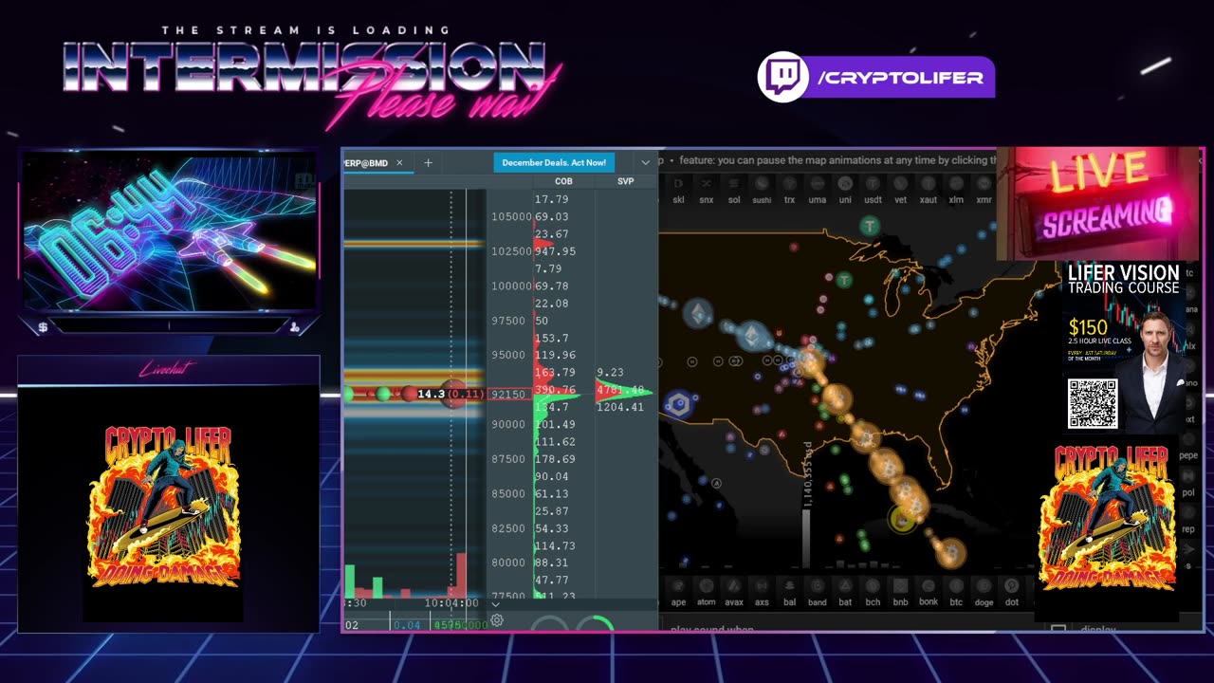Image resolution: width=1214 pixels, height=683 pixels.
Task: Click the 10:04:00 time label
Action: (451, 603)
